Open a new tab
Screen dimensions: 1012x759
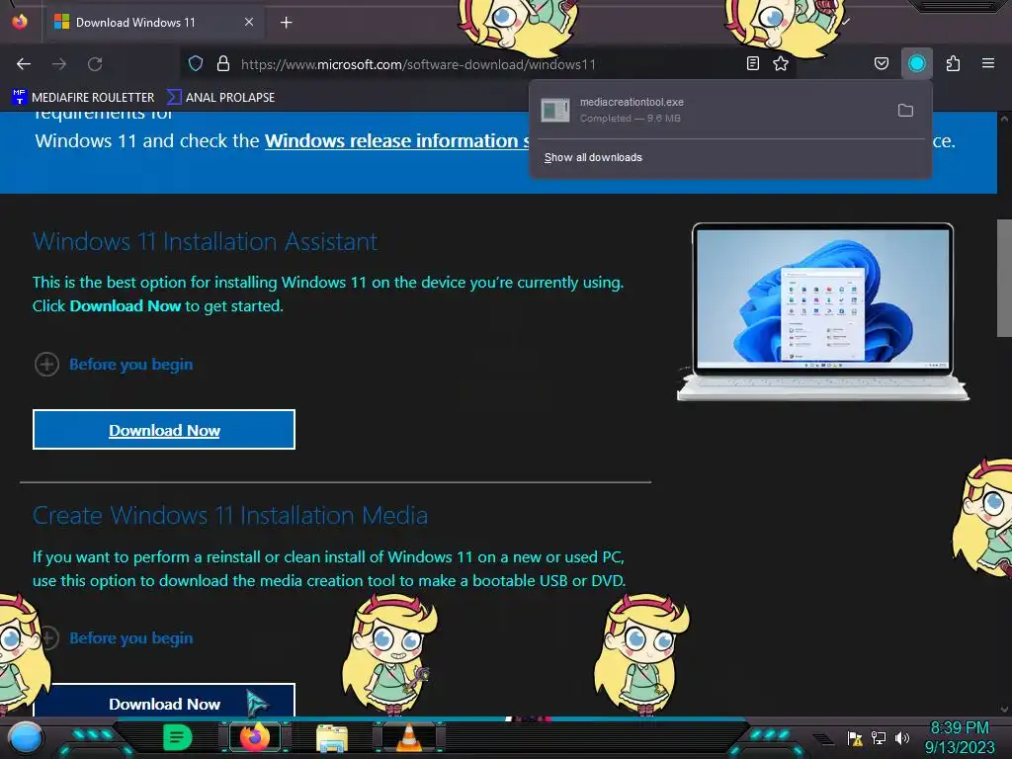(286, 23)
